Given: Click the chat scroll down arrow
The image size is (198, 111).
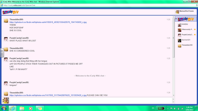Looking at the screenshot, I should click(x=174, y=95).
